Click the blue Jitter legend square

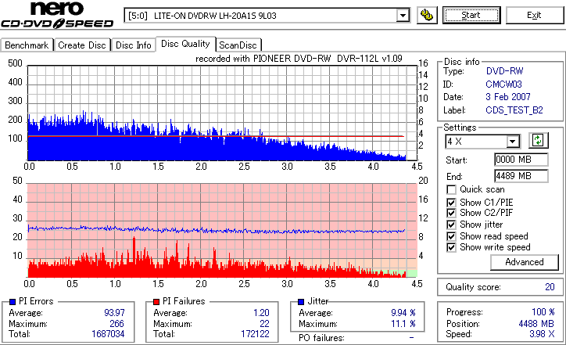[301, 301]
